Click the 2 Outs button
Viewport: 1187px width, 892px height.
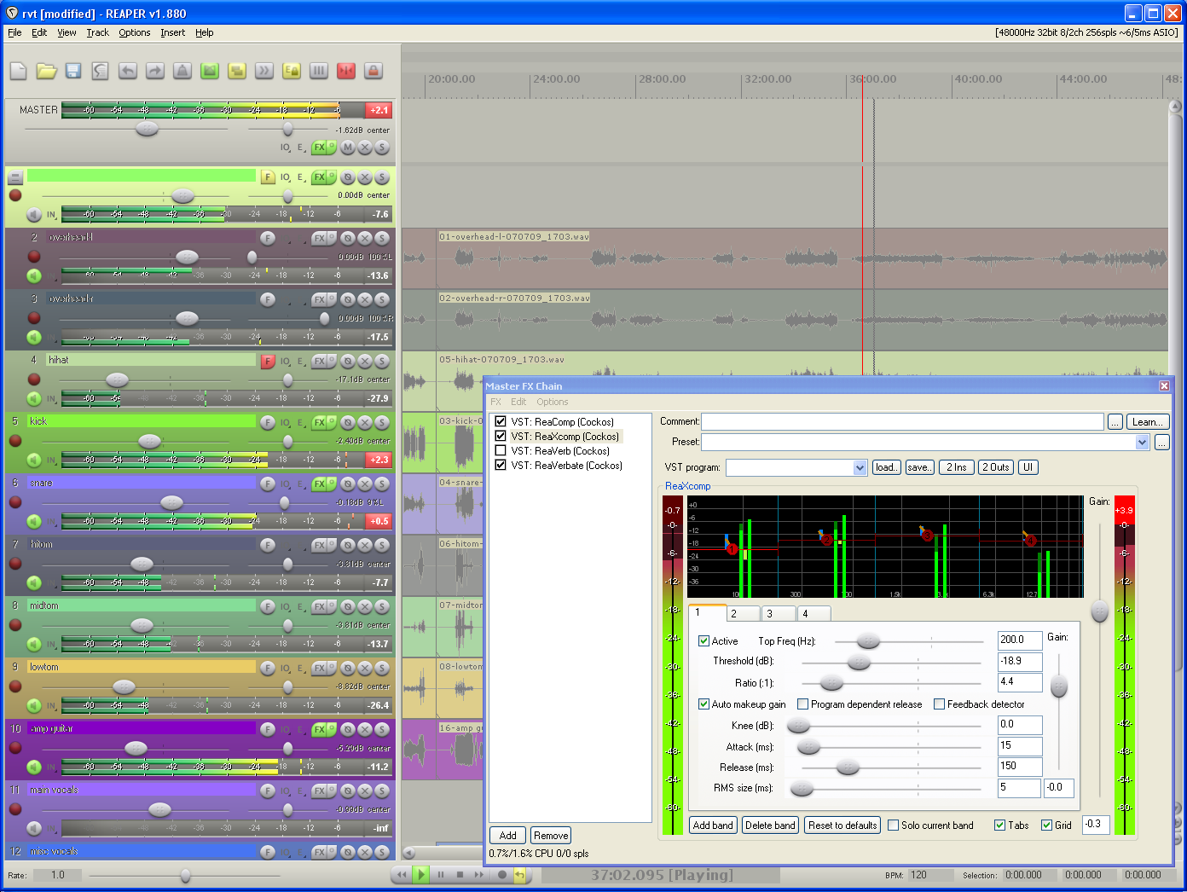click(995, 467)
